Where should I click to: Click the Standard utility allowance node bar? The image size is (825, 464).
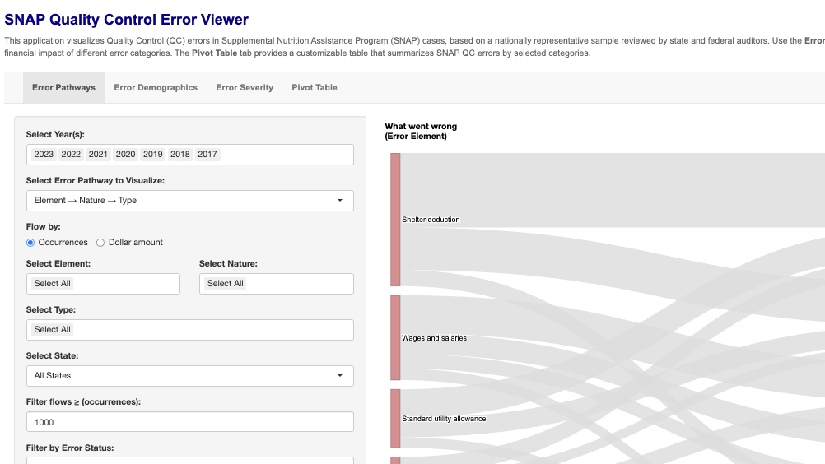tap(395, 419)
